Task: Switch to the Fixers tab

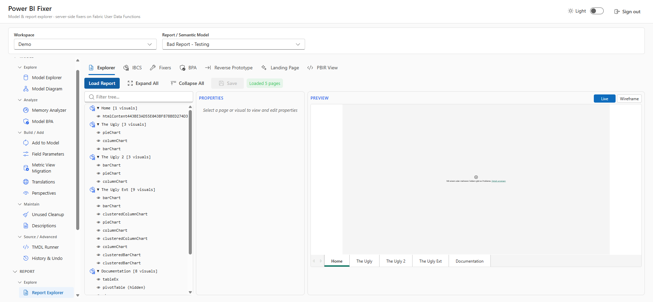Action: point(161,68)
